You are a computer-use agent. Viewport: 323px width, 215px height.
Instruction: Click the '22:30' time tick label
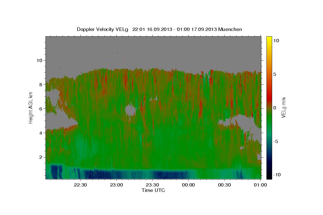point(80,185)
